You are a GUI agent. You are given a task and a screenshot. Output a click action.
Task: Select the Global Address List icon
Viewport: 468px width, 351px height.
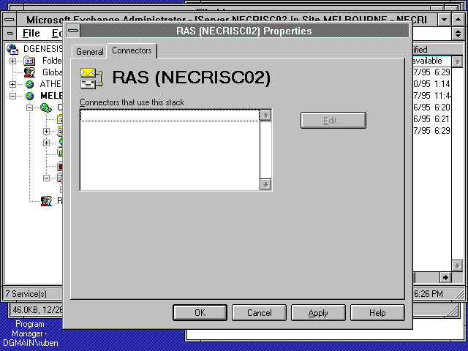pyautogui.click(x=29, y=72)
